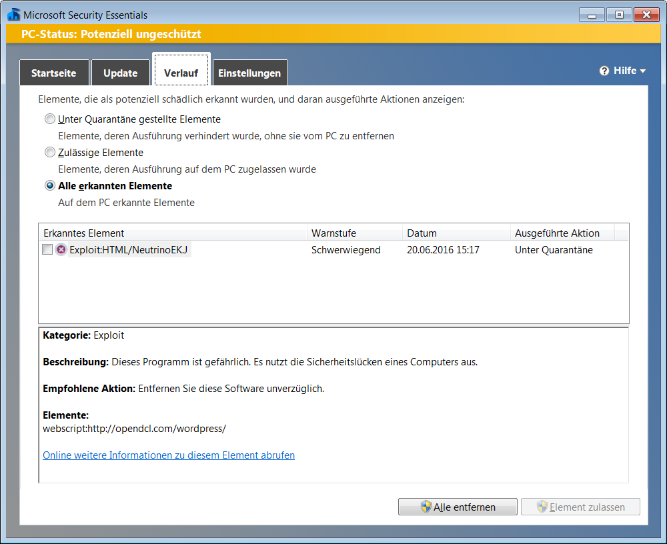
Task: Minimize the Security Essentials window
Action: [592, 15]
